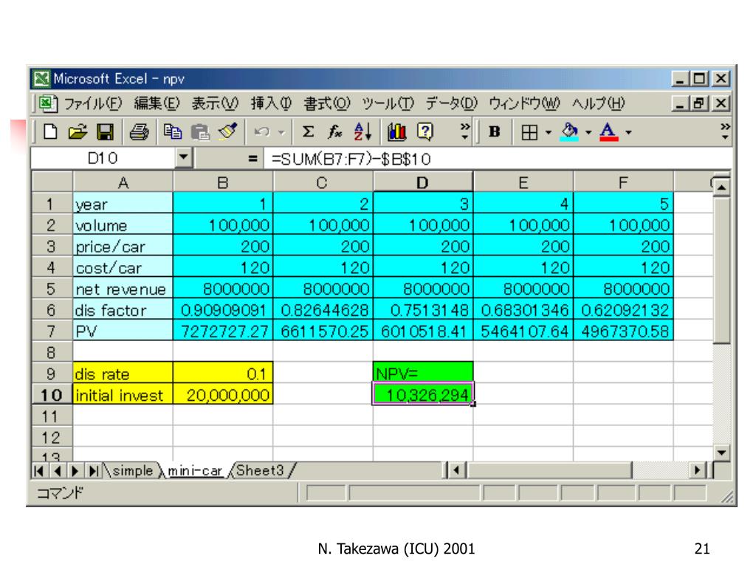Open the 挿入(I) menu

click(271, 103)
